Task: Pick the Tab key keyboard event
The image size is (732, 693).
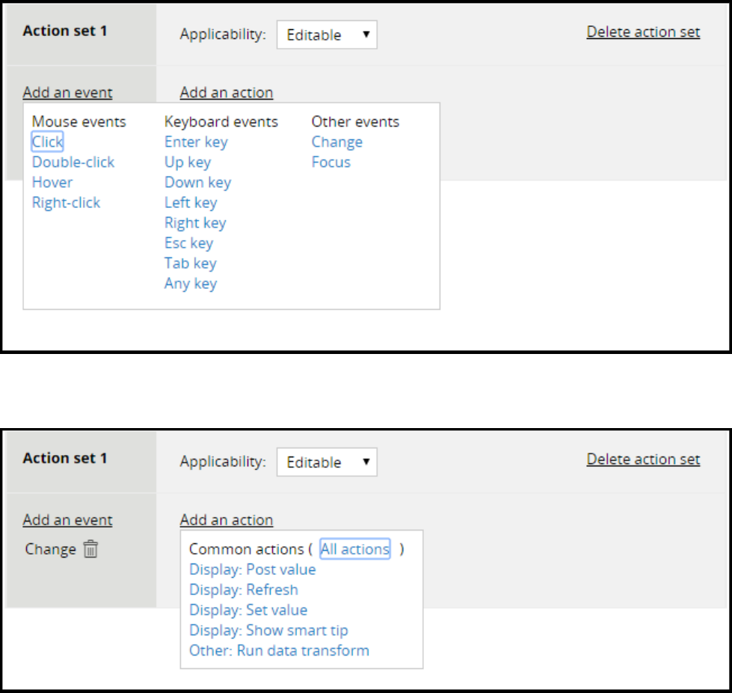Action: 191,263
